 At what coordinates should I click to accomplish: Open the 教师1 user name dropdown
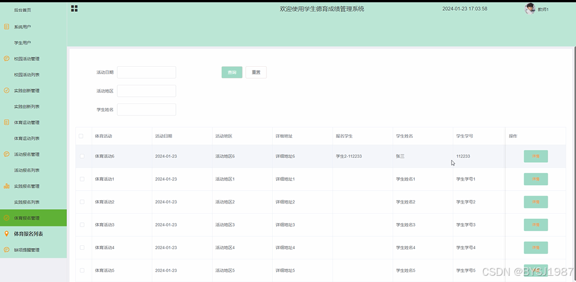click(543, 10)
